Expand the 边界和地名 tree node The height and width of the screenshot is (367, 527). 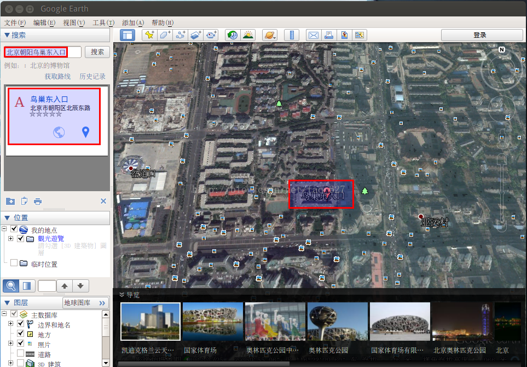11,323
